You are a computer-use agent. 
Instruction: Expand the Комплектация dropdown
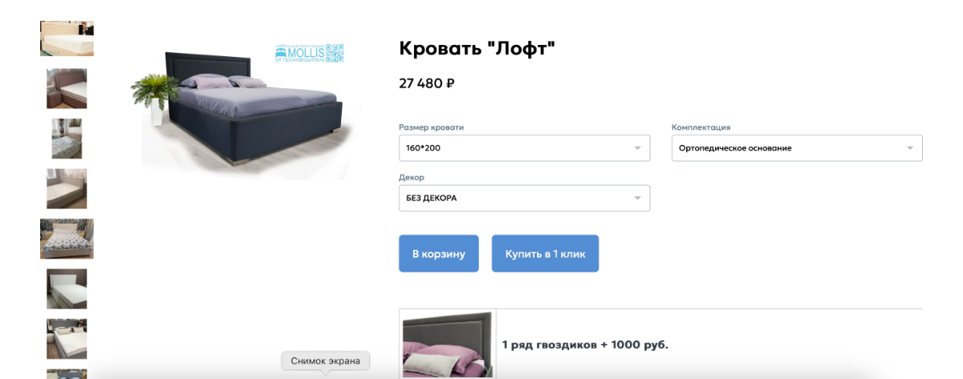[x=797, y=148]
